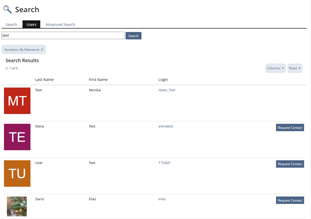The image size is (311, 219).
Task: Expand the Columns dropdown
Action: coord(275,68)
